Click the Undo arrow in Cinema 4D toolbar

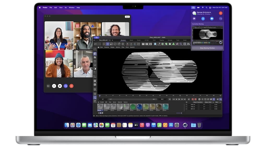coord(96,44)
